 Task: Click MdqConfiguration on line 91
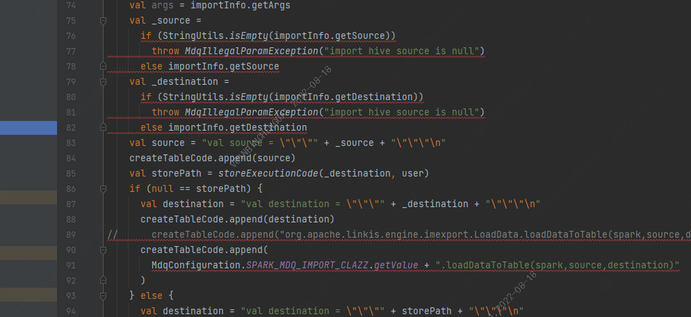[196, 265]
